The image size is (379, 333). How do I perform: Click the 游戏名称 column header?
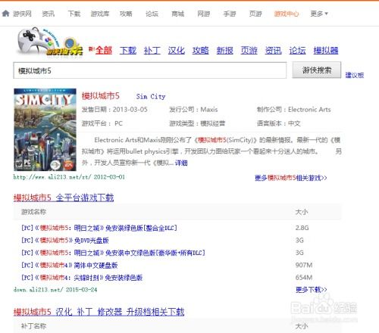click(x=33, y=212)
